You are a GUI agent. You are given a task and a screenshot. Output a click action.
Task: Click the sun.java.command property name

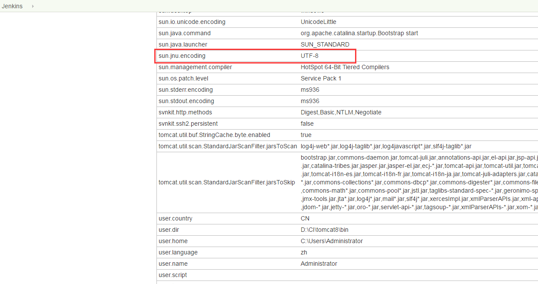(185, 33)
